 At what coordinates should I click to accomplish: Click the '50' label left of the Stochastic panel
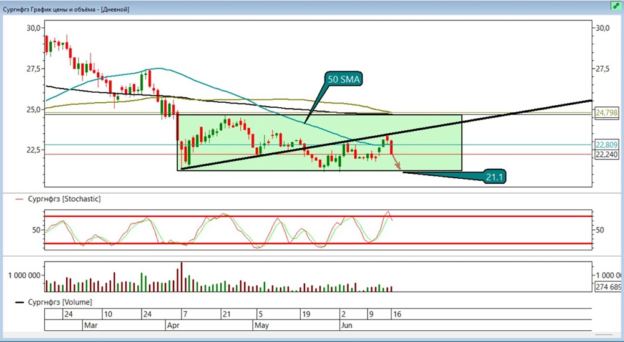[x=36, y=230]
